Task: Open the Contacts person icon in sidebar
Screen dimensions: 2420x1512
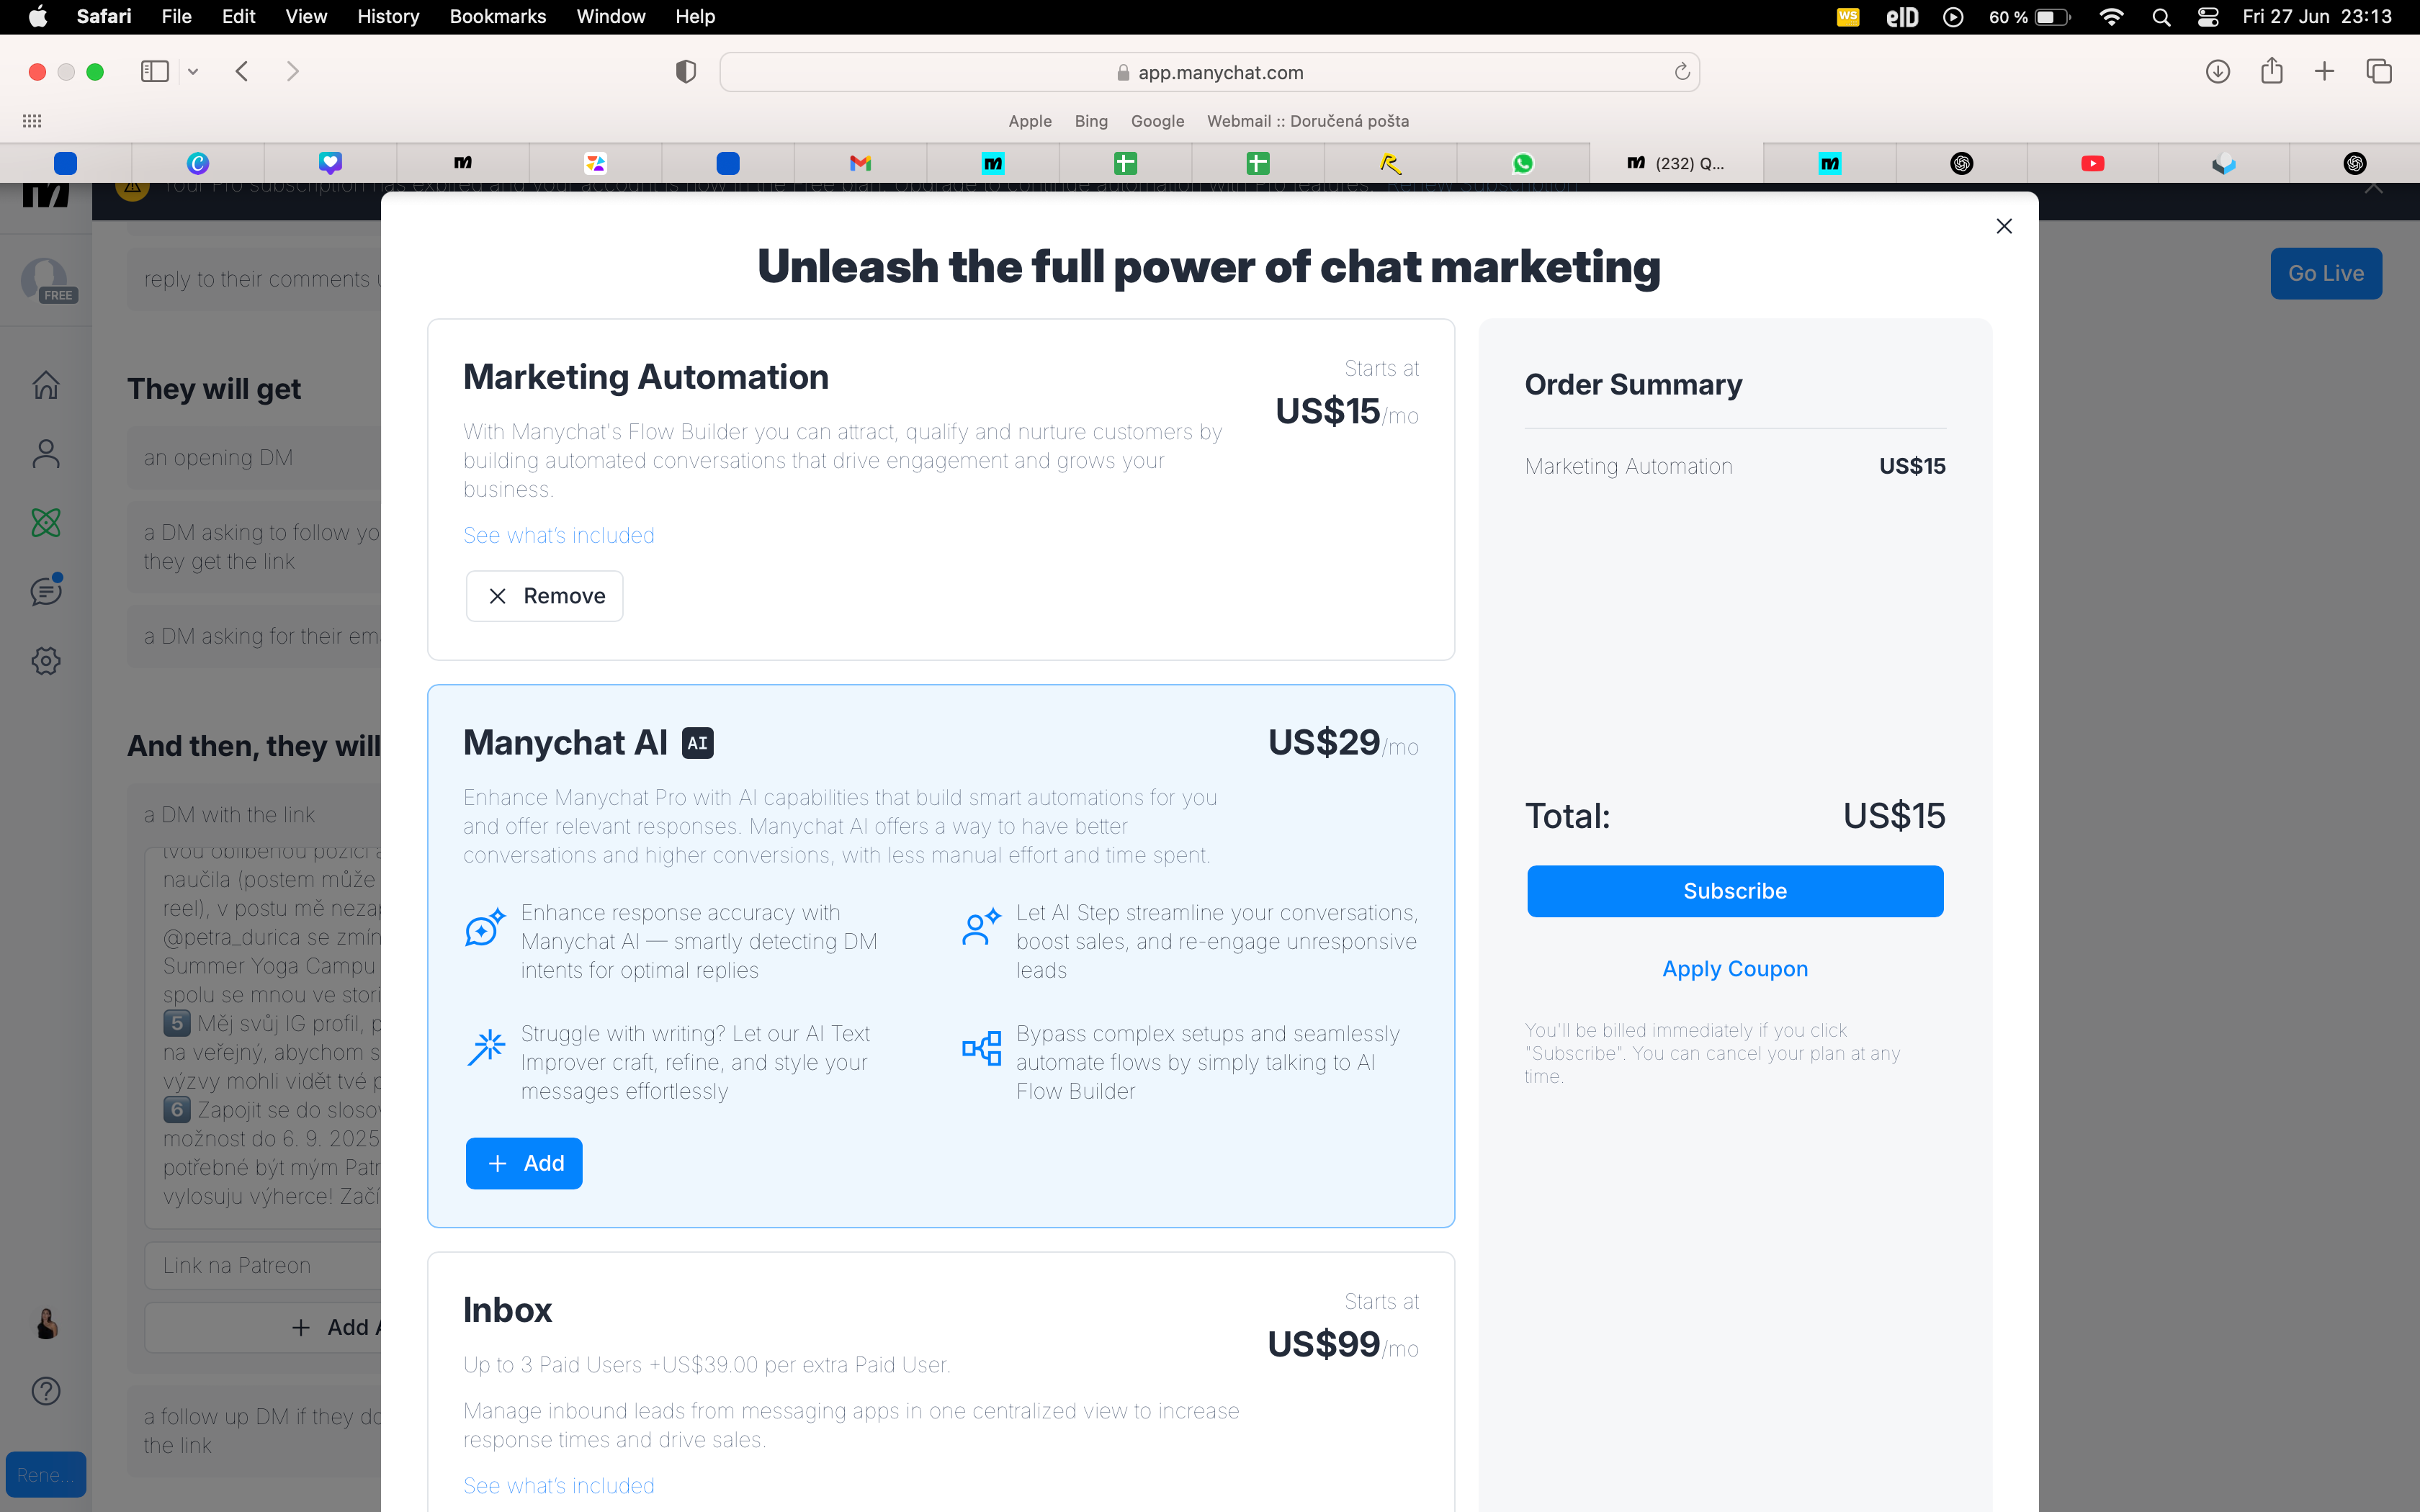Action: [x=46, y=454]
